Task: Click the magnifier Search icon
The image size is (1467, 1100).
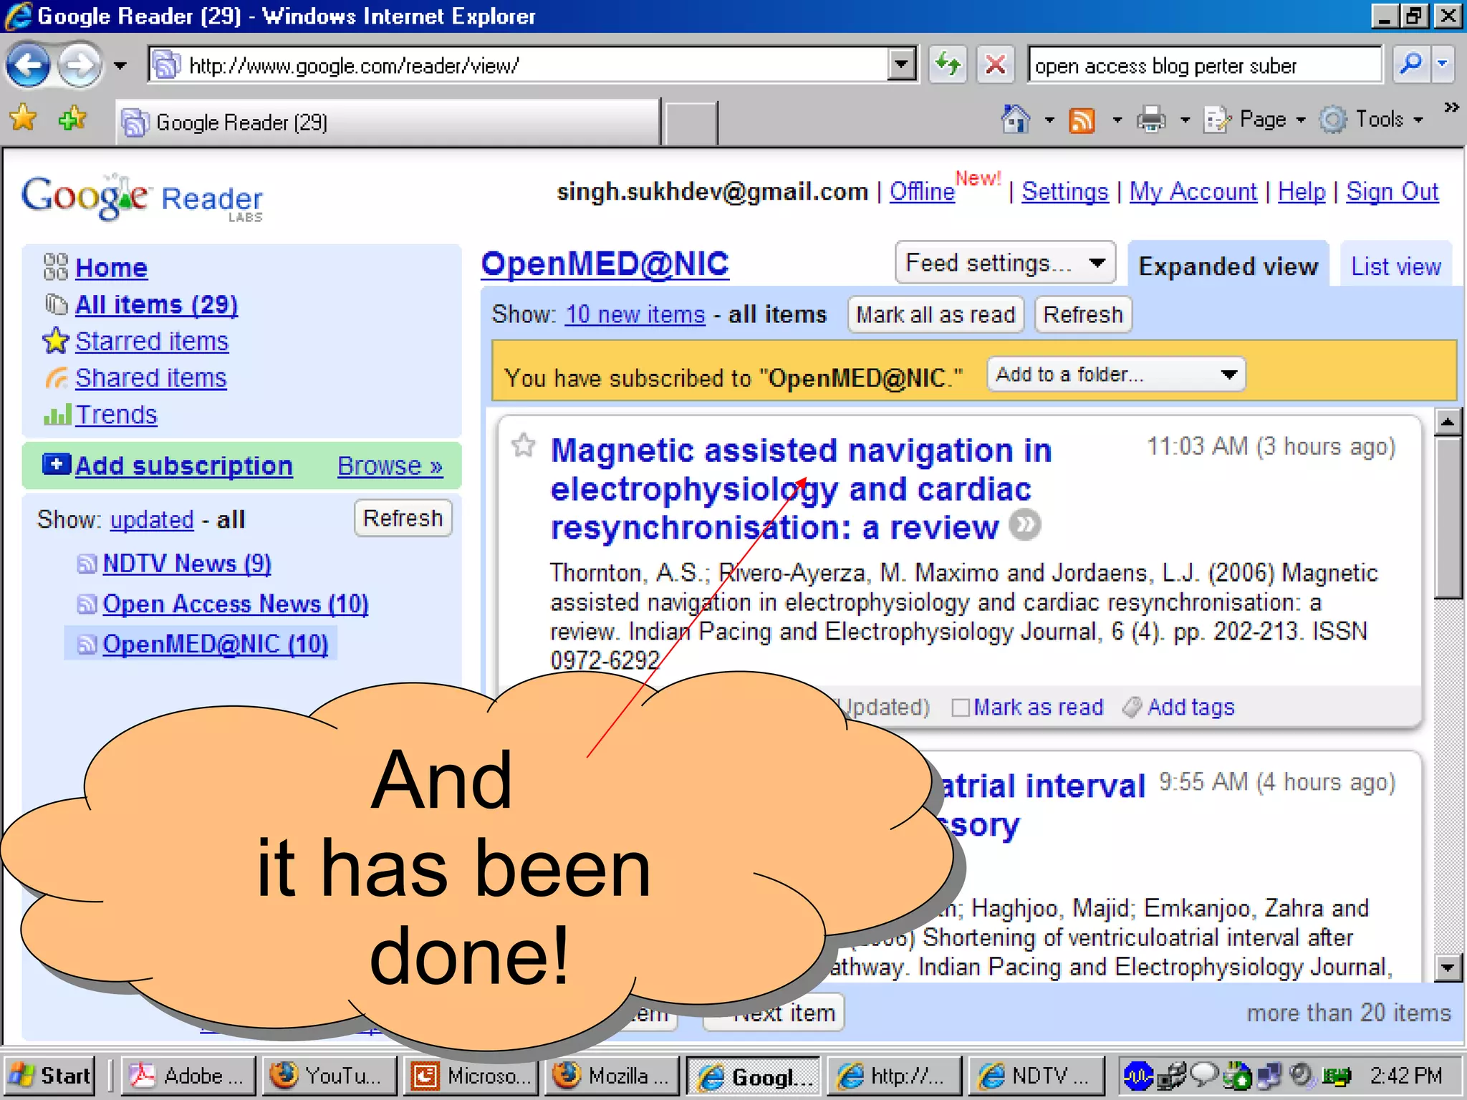Action: tap(1410, 64)
